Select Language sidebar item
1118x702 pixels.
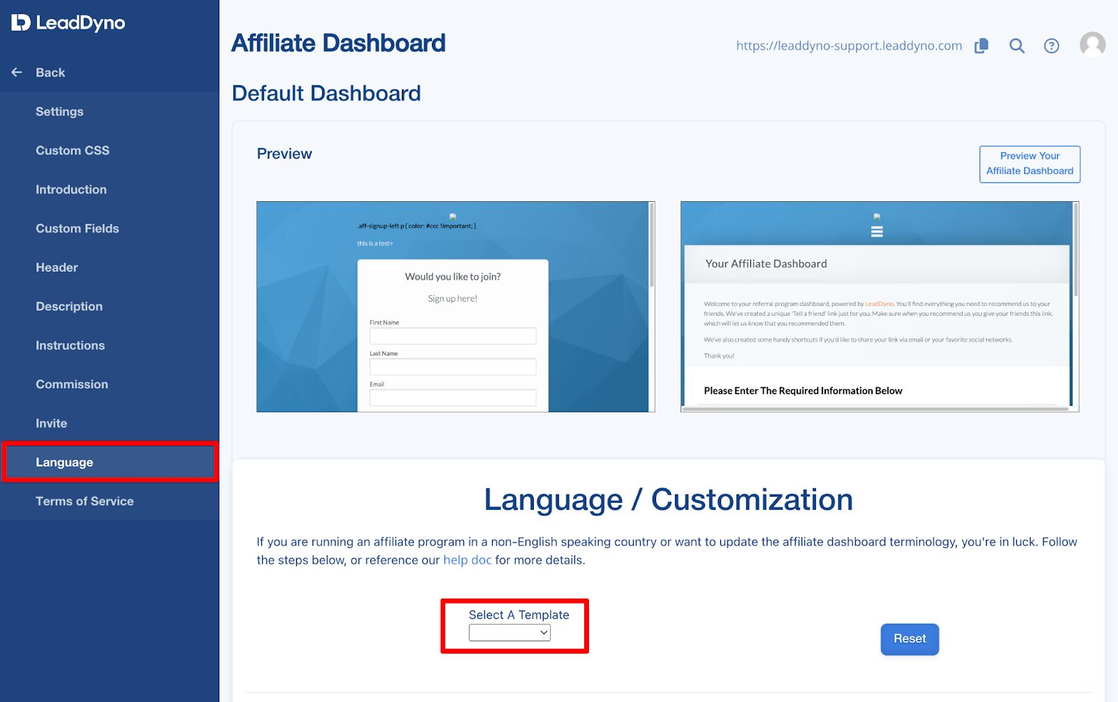click(x=110, y=462)
